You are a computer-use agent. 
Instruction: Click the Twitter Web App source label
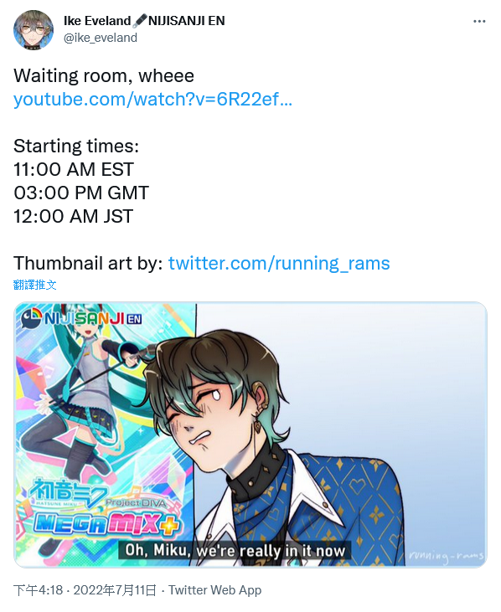[214, 589]
